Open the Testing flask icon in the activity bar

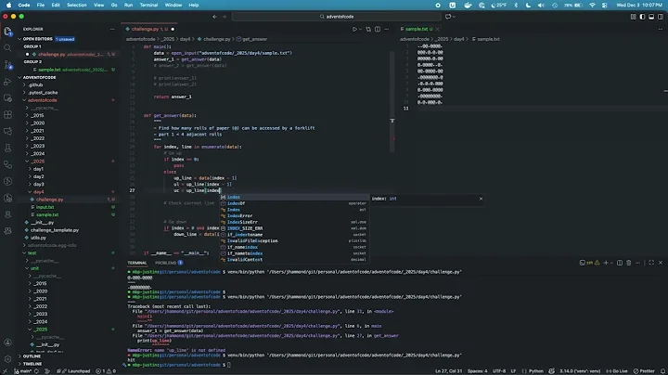[7, 148]
